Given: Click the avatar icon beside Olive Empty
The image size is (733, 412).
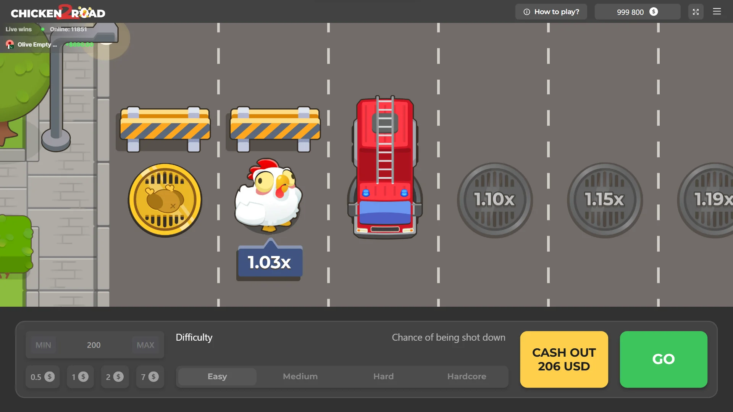Looking at the screenshot, I should point(10,45).
